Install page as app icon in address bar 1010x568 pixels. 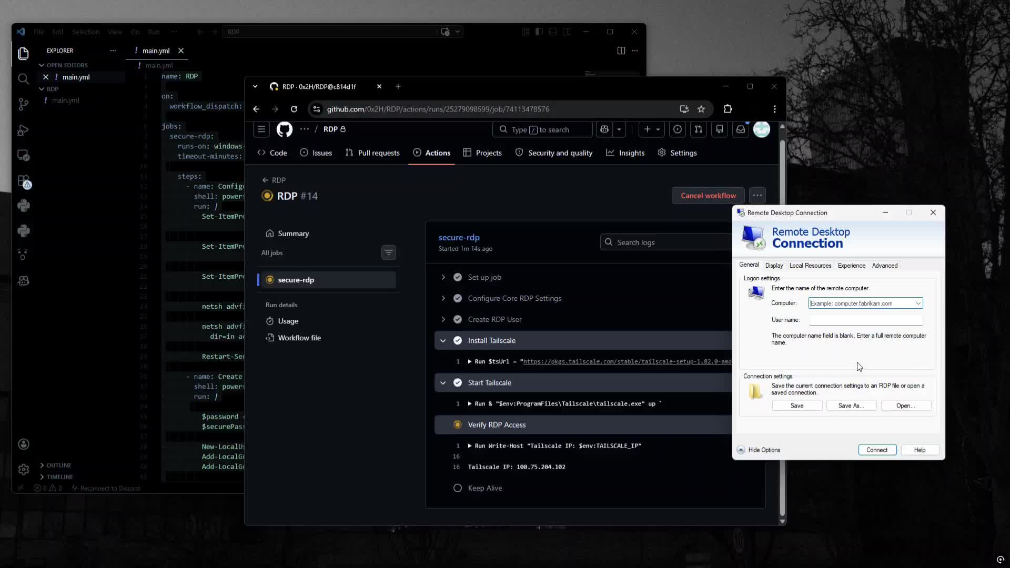(684, 109)
